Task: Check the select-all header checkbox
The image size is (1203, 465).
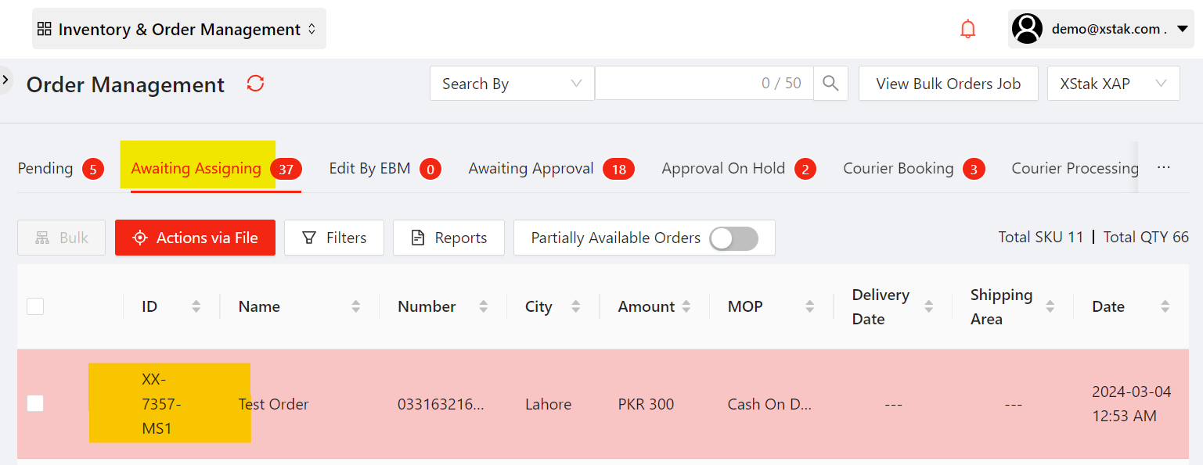Action: pos(35,306)
